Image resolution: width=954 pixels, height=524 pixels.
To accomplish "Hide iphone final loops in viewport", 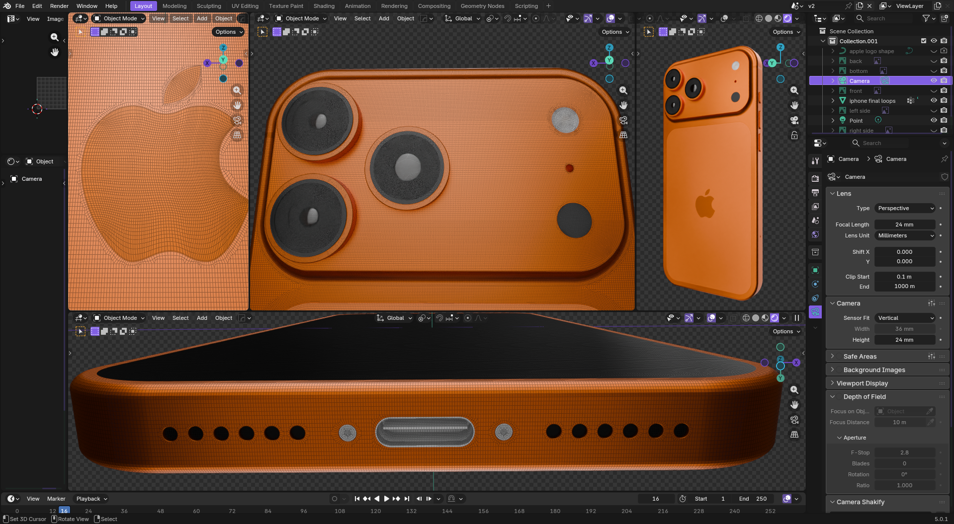I will [934, 101].
